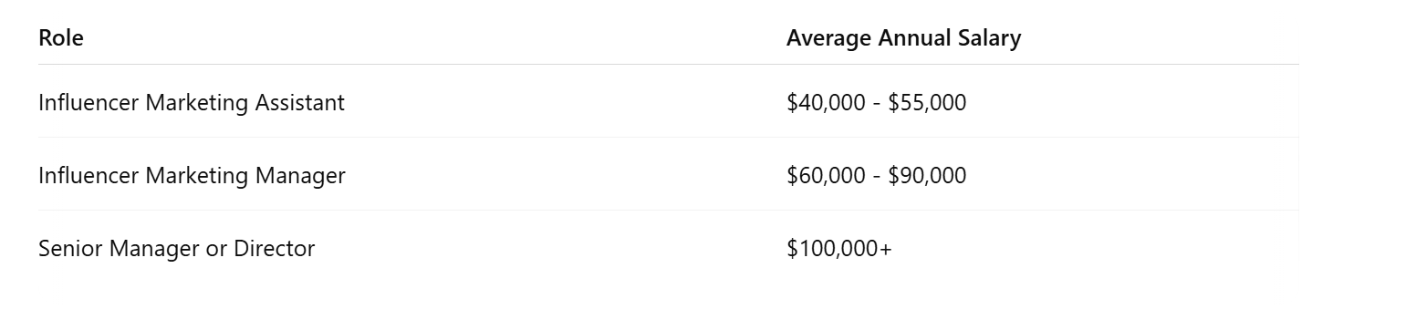
Task: Click the word Average in the header
Action: coord(829,38)
